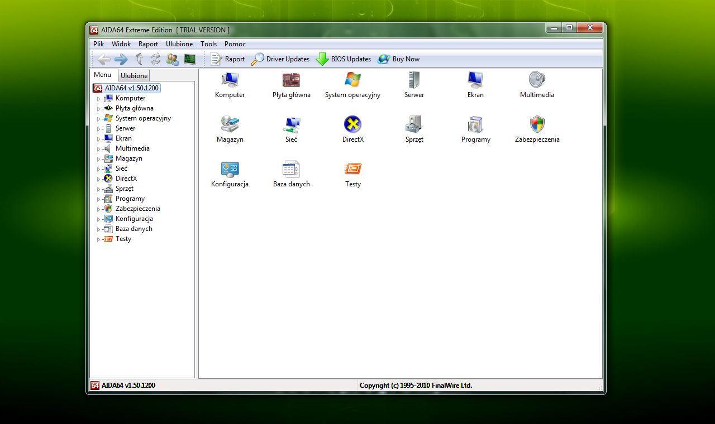The height and width of the screenshot is (424, 715).
Task: Click the Forward navigation arrow
Action: [x=121, y=59]
